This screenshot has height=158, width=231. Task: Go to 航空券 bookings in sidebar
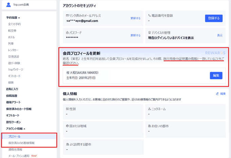point(12,31)
